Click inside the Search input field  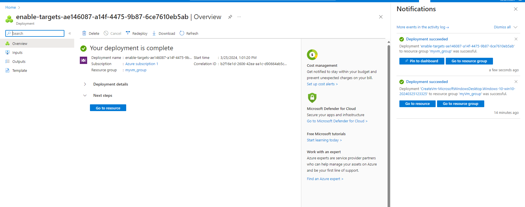point(37,33)
